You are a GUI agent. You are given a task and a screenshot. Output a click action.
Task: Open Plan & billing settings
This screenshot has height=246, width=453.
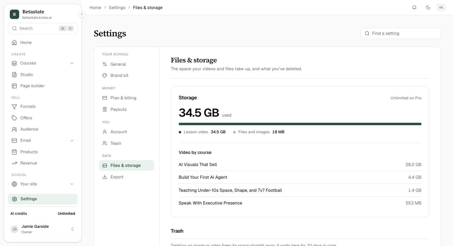[x=126, y=98]
